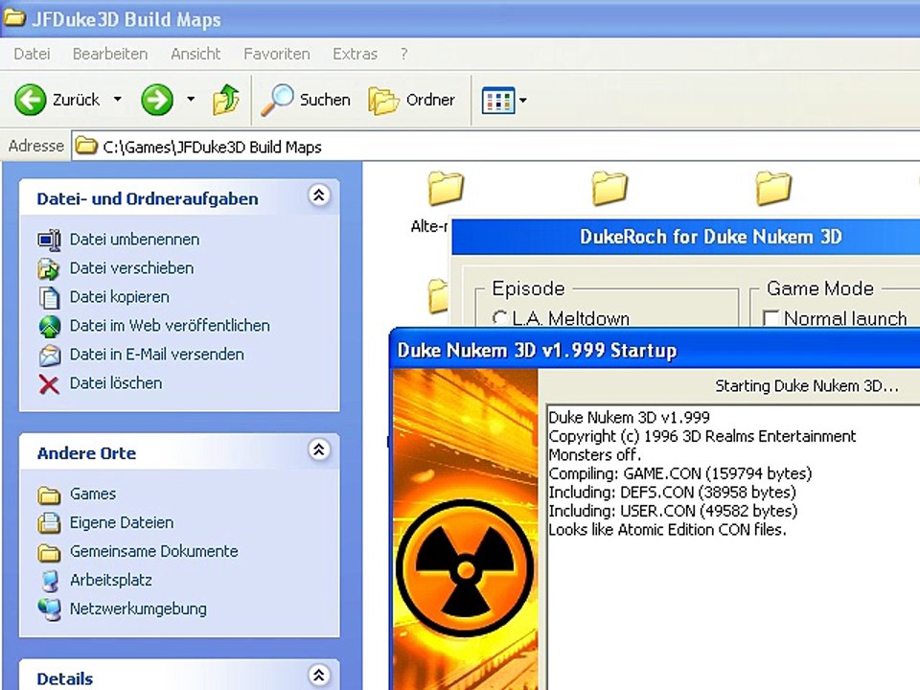Collapse Datei- und Ordneraufgaben panel
920x690 pixels.
point(318,195)
